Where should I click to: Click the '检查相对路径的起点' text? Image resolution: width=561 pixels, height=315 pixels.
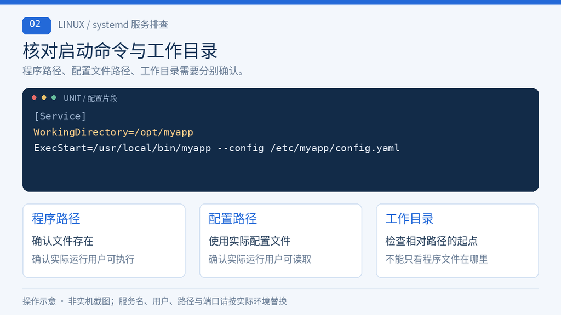(x=432, y=241)
